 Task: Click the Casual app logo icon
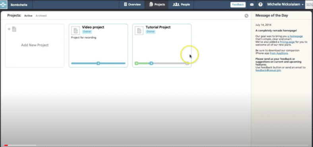click(4, 4)
